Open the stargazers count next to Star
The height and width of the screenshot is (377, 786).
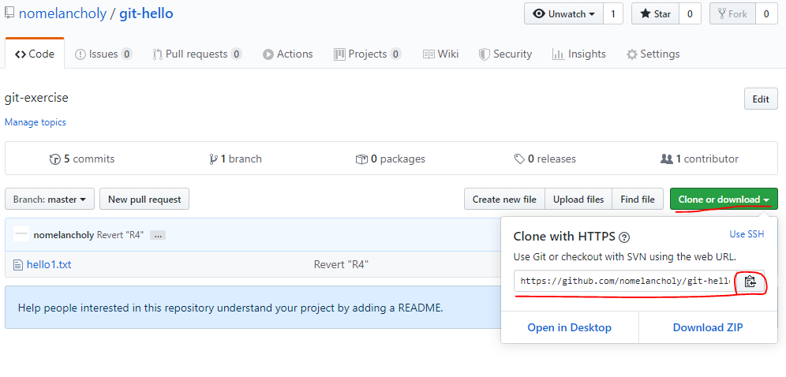click(x=690, y=14)
